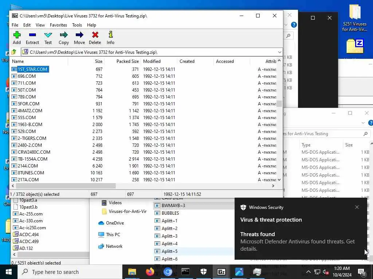Sort file list by Name column
The image size is (373, 279).
[x=39, y=61]
